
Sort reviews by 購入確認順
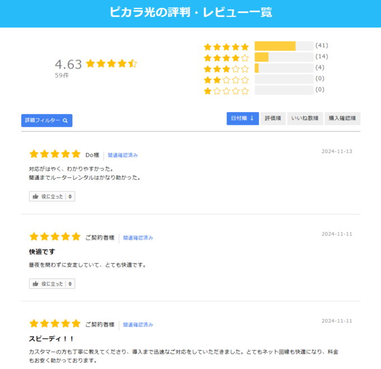tap(342, 119)
